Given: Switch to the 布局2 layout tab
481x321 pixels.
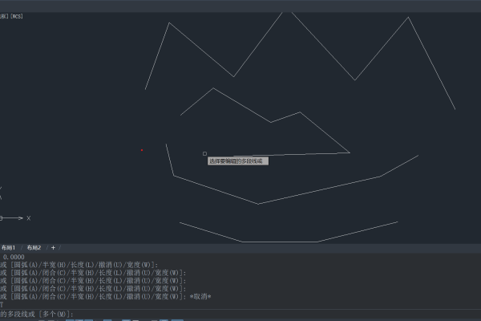Looking at the screenshot, I should [34, 247].
